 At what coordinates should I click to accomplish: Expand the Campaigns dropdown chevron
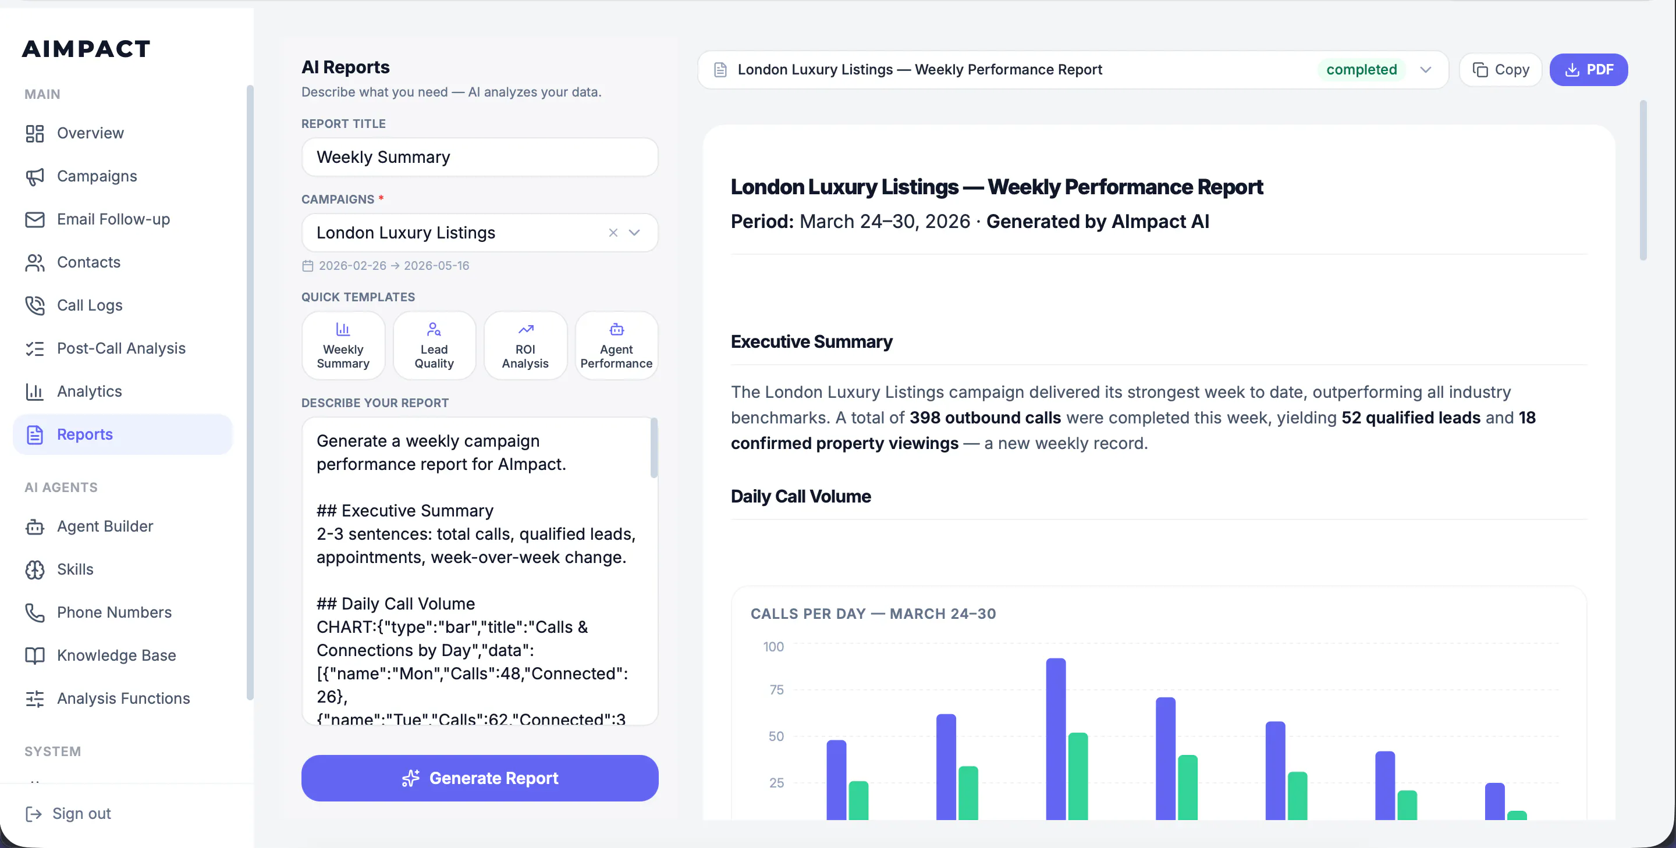tap(634, 233)
